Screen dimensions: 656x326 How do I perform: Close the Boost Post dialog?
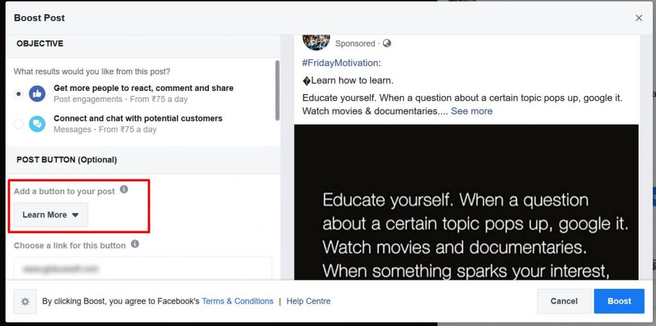point(639,18)
